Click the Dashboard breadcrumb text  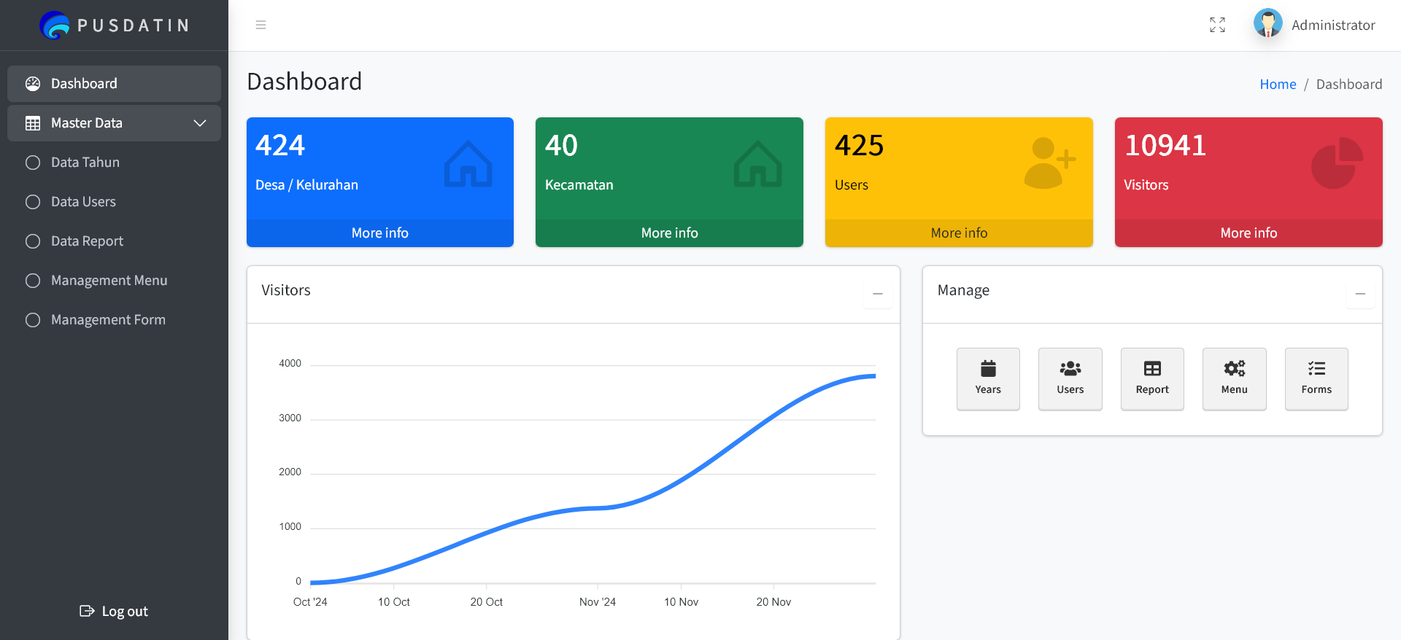tap(1349, 85)
